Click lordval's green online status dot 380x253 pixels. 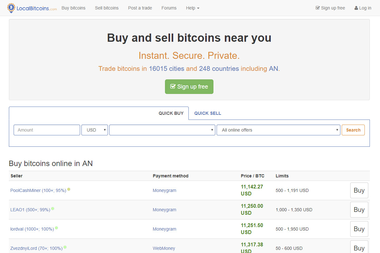tap(56, 228)
